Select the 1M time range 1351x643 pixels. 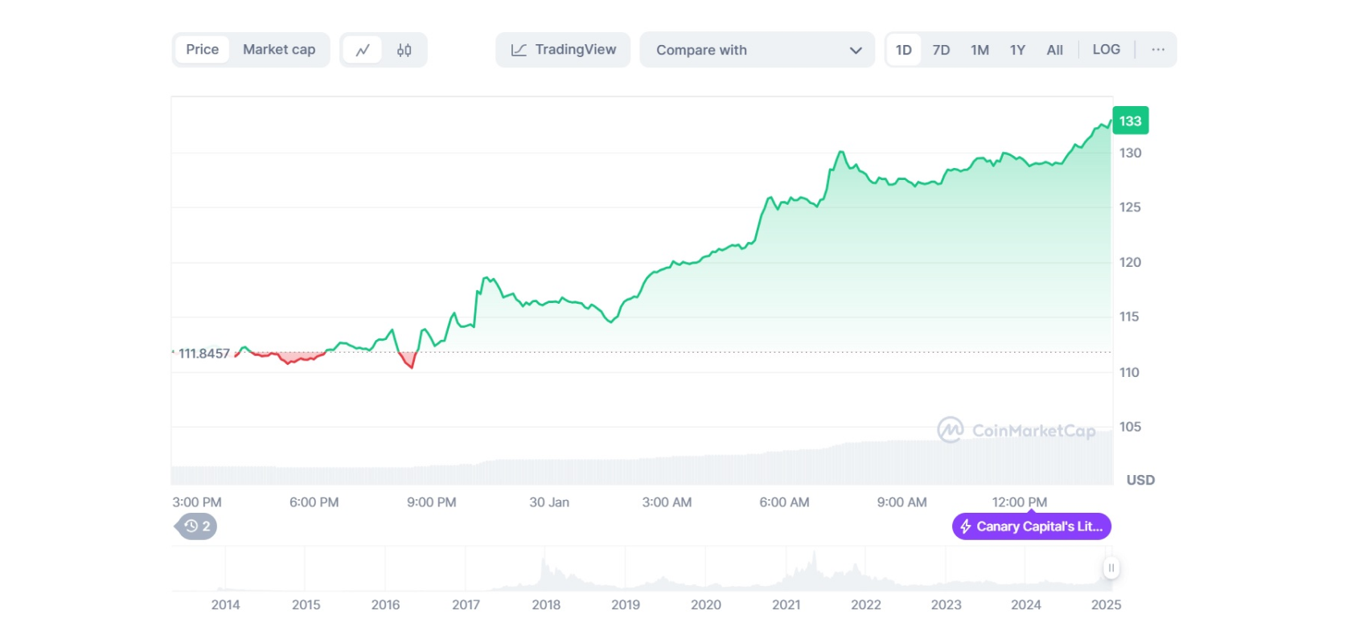pos(979,50)
